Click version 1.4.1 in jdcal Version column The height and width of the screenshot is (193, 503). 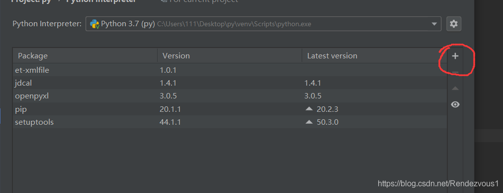[168, 83]
